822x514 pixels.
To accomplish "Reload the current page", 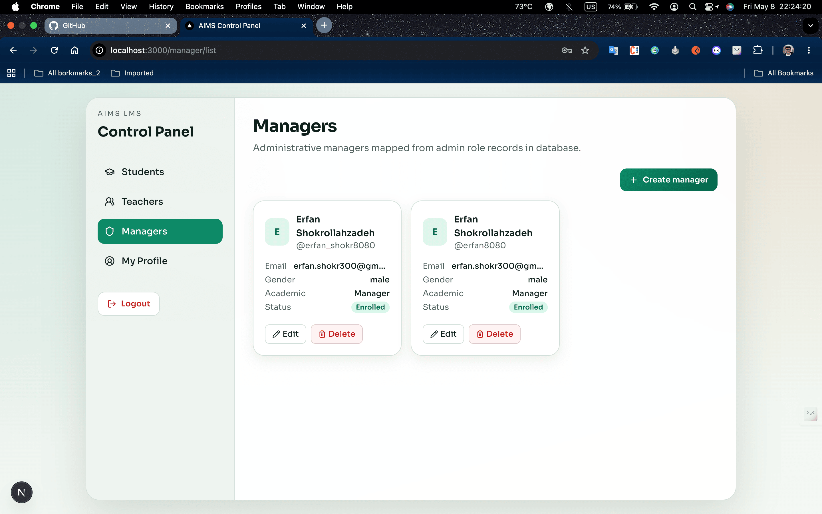I will [x=54, y=50].
